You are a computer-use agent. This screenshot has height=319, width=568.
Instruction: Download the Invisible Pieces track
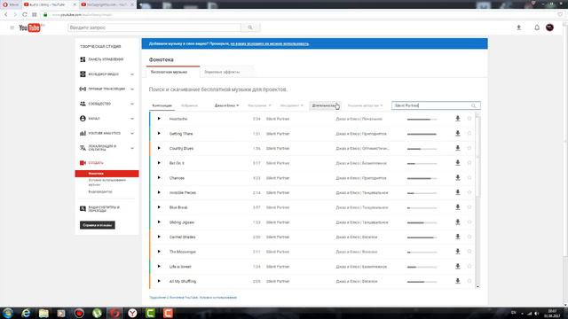(458, 192)
